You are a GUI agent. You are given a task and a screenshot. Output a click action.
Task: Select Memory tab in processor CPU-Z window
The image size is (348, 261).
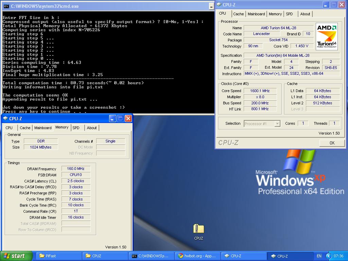tap(275, 14)
